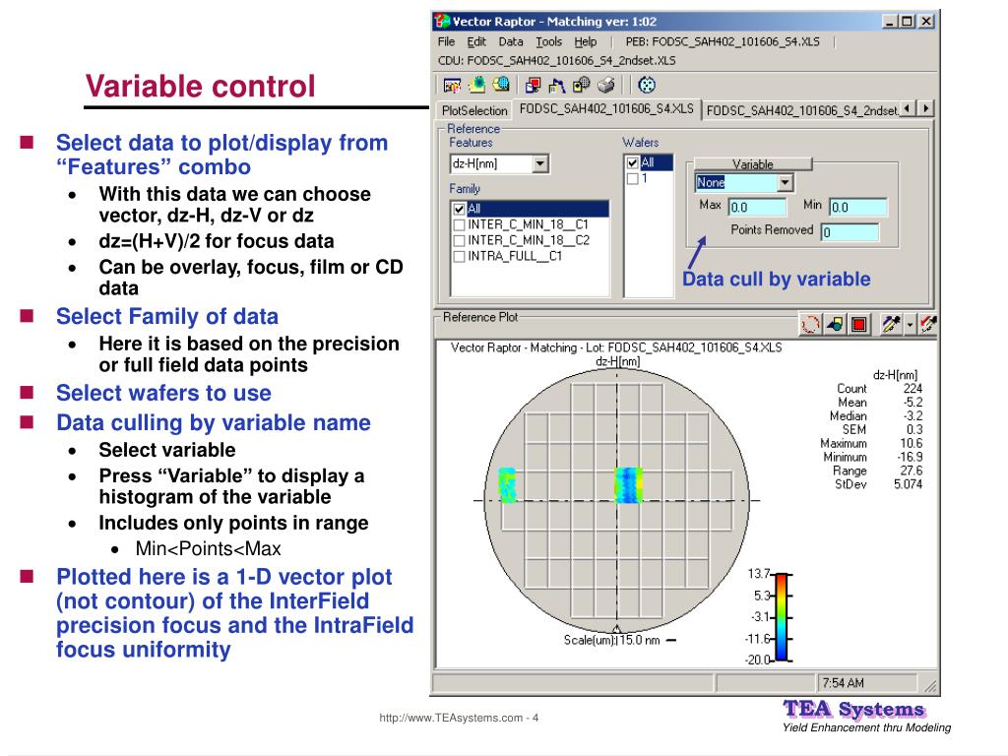Check the INTER_C_MIN_18__C2 family checkbox

coord(459,240)
